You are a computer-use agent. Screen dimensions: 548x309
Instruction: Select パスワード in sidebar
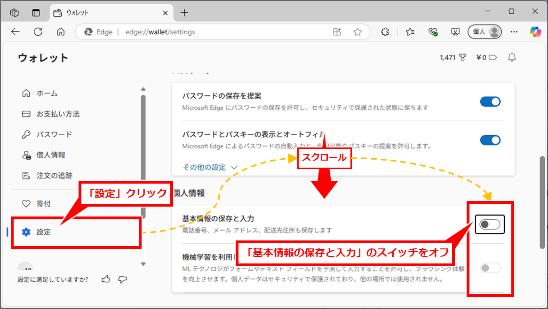47,135
